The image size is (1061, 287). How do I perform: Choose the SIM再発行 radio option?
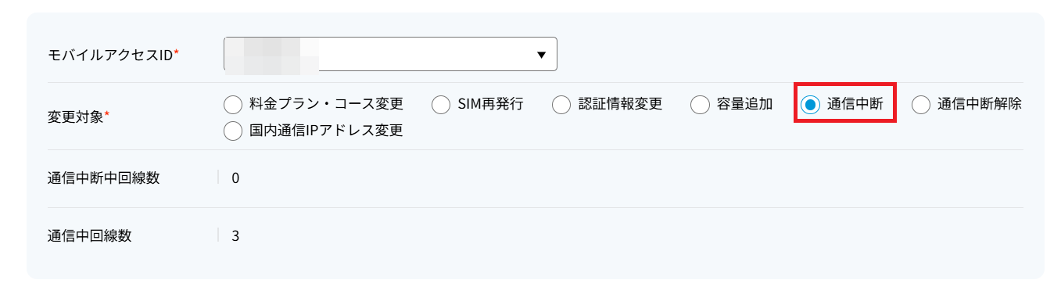pos(441,104)
